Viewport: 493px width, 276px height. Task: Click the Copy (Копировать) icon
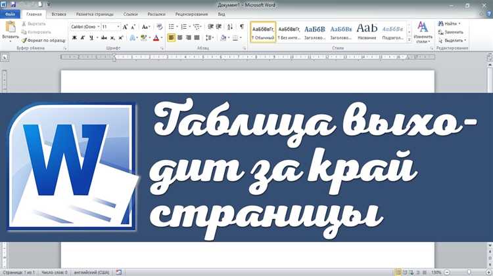pyautogui.click(x=24, y=32)
